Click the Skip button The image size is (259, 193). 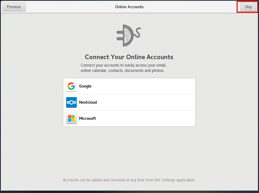pos(248,7)
